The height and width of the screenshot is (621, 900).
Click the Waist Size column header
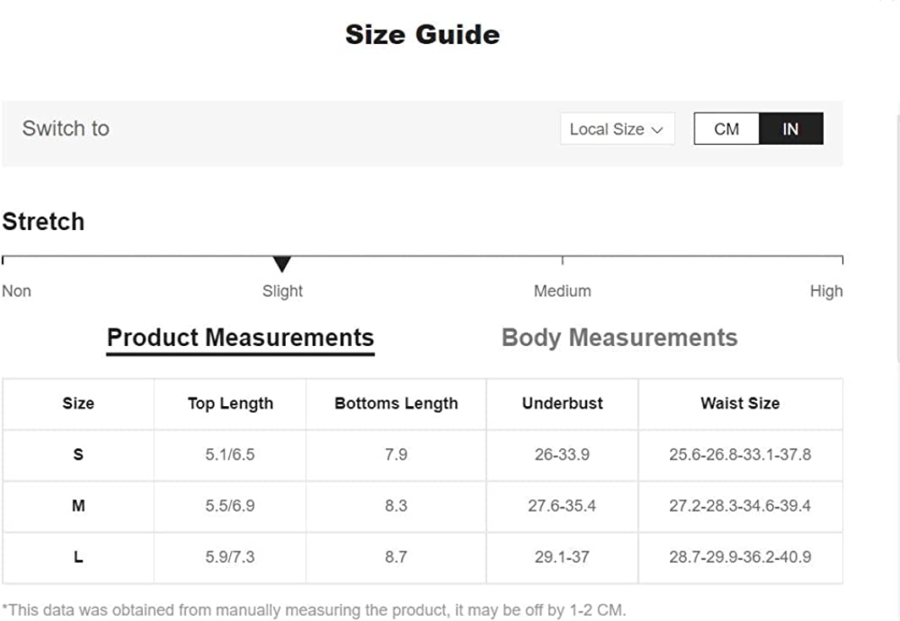(x=740, y=404)
